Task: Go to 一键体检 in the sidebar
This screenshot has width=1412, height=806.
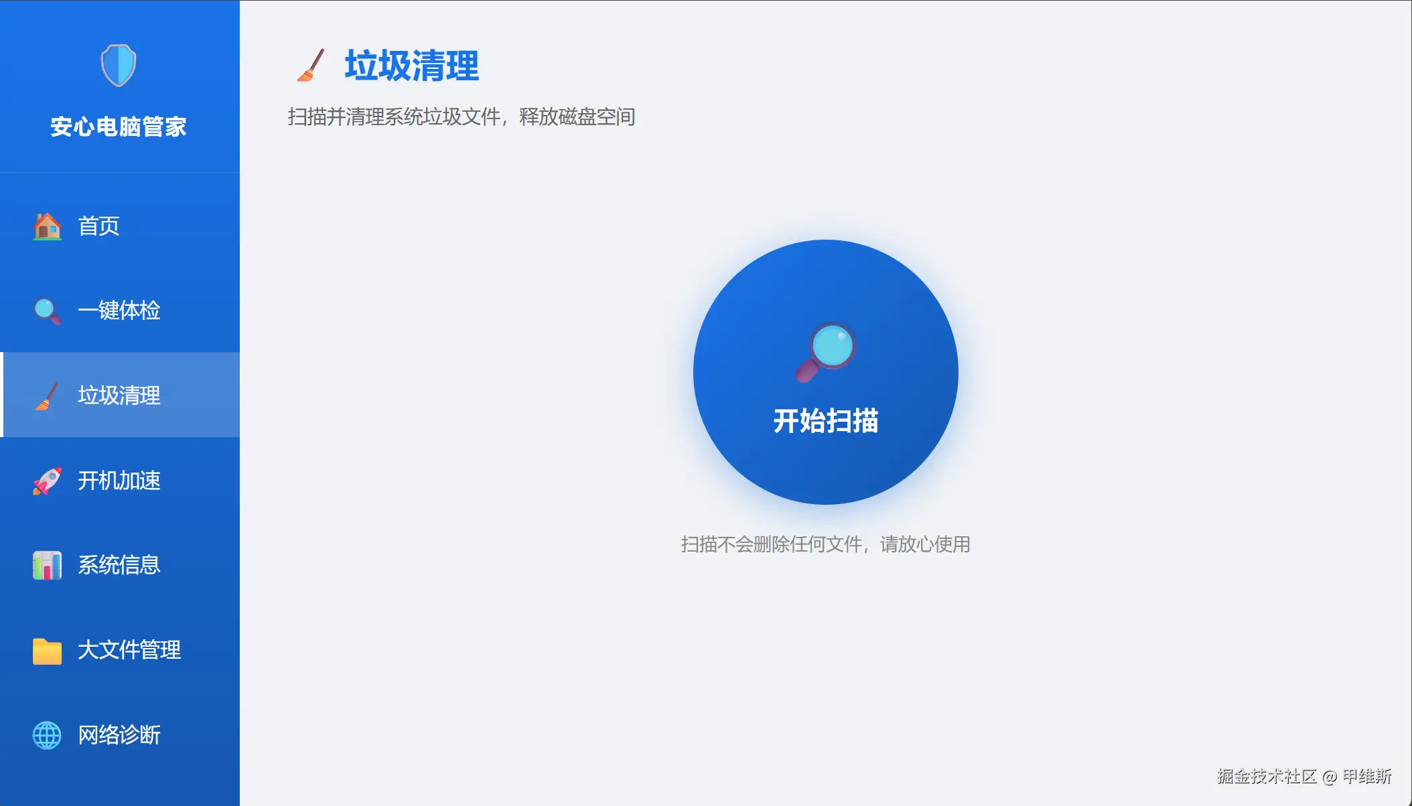Action: [x=119, y=311]
